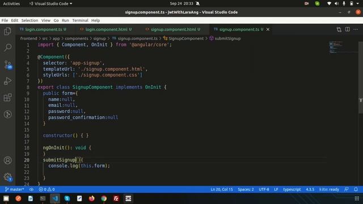
Task: Open Activities overview in top bar
Action: tap(11, 3)
